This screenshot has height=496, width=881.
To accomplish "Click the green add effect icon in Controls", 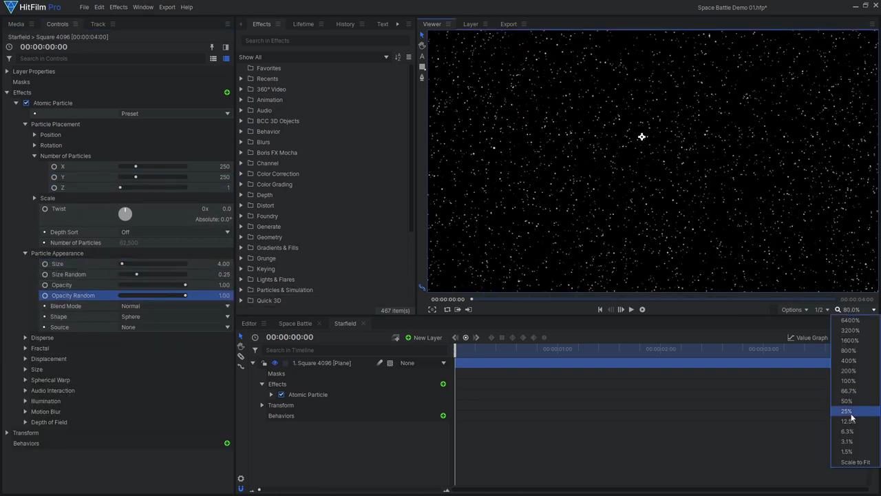I will [227, 92].
